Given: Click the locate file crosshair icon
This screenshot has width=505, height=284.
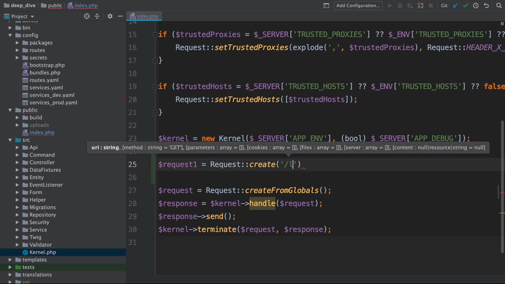Looking at the screenshot, I should (87, 16).
